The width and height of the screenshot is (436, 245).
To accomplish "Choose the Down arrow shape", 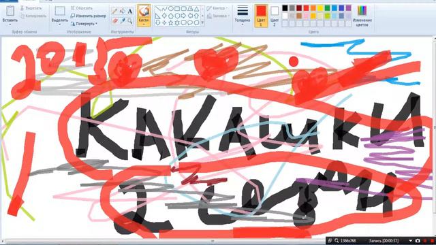I will point(158,22).
